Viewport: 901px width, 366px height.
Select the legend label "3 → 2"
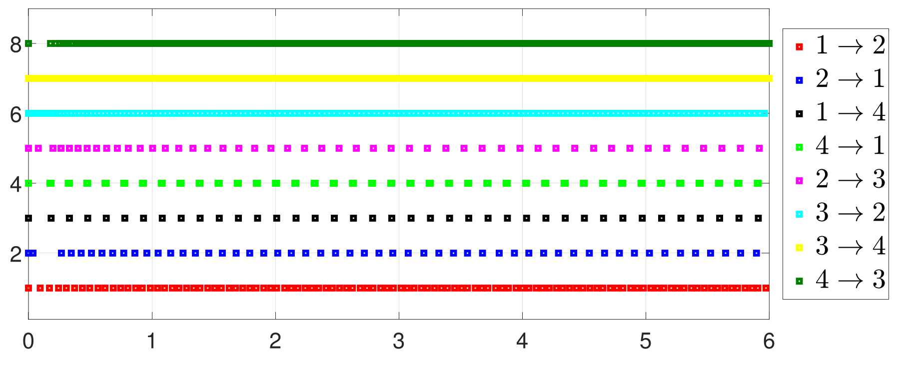[x=851, y=212]
